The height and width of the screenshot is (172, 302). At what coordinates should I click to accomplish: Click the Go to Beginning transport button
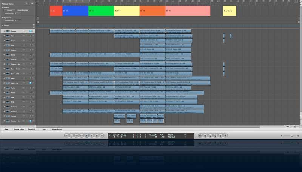pyautogui.click(x=66, y=135)
